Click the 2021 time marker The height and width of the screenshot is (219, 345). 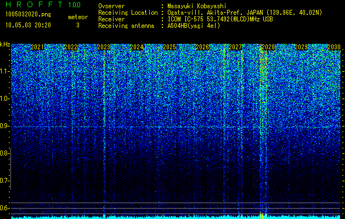(x=37, y=47)
